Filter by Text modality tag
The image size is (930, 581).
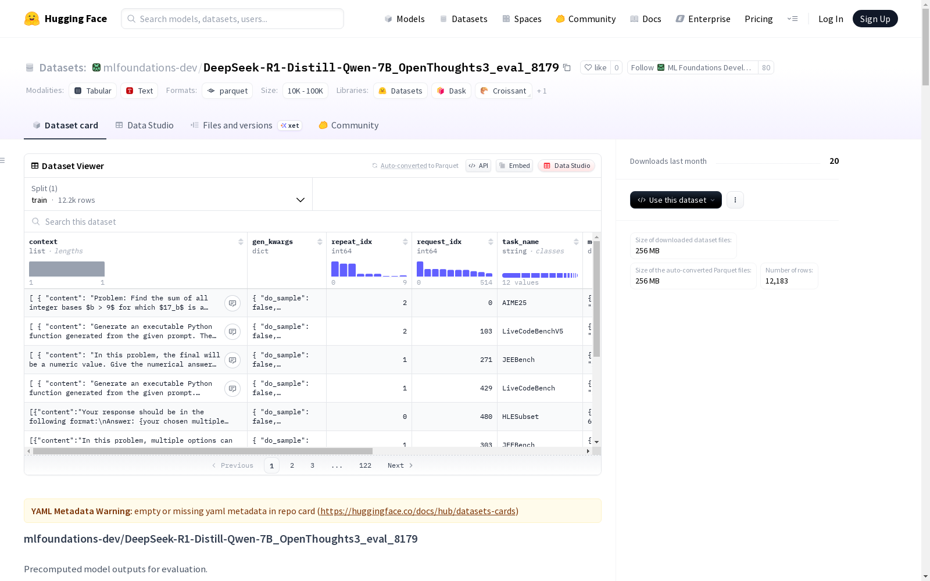(139, 91)
